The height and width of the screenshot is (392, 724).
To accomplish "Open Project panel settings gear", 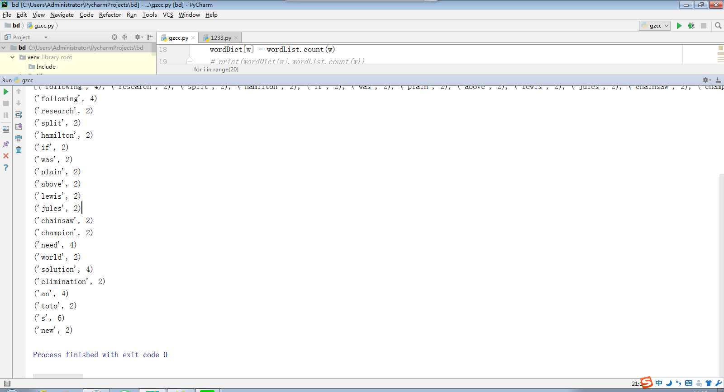I will (x=138, y=37).
